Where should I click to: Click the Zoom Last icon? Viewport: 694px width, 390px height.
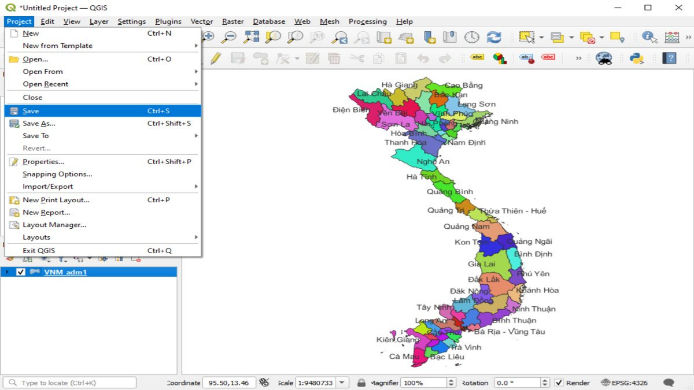(339, 37)
